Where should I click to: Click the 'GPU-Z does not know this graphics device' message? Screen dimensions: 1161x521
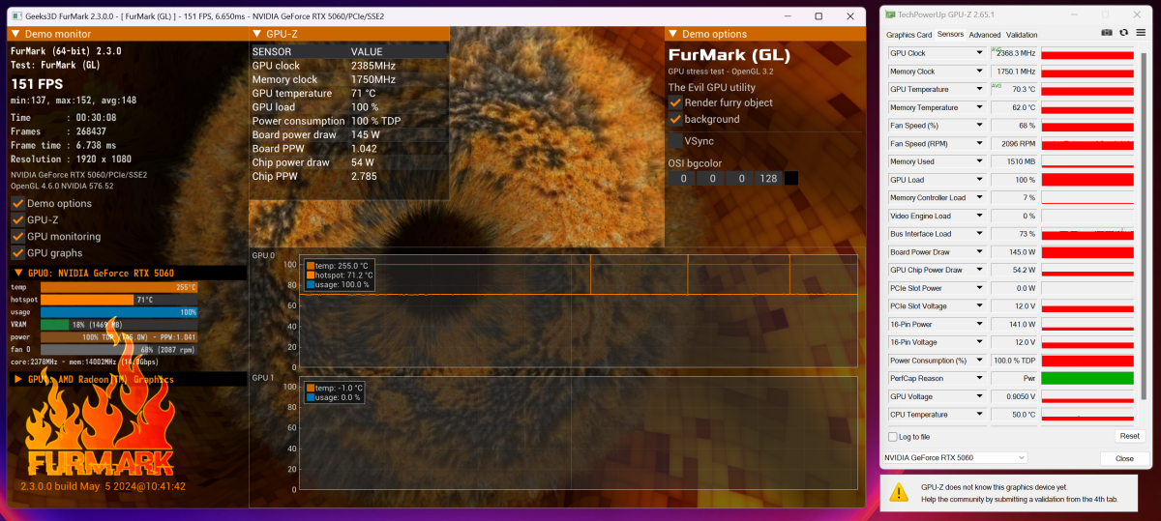click(994, 487)
